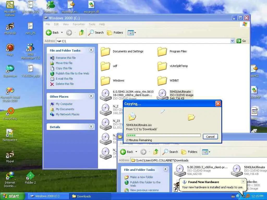Launch Fiddler 2 desktop shortcut
The height and width of the screenshot is (200, 267).
coord(31,178)
